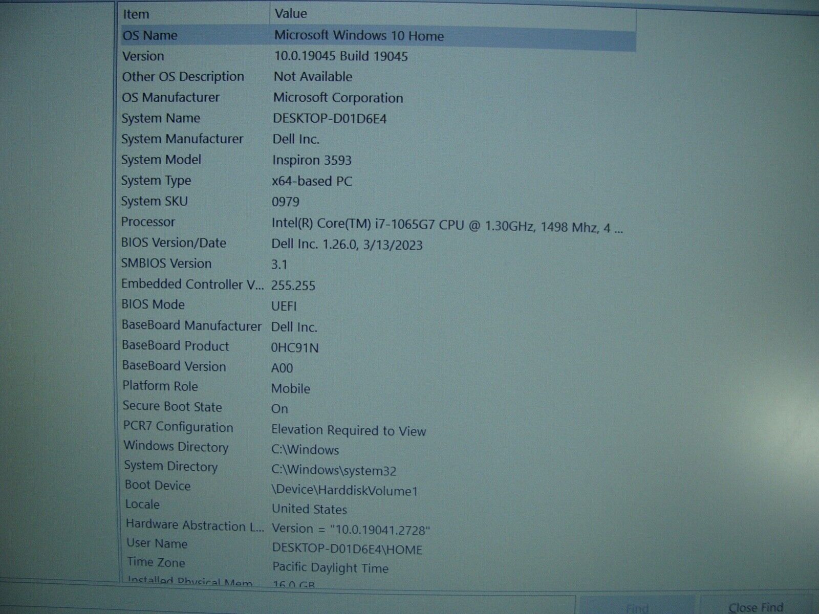Select the Version row label

(x=143, y=56)
